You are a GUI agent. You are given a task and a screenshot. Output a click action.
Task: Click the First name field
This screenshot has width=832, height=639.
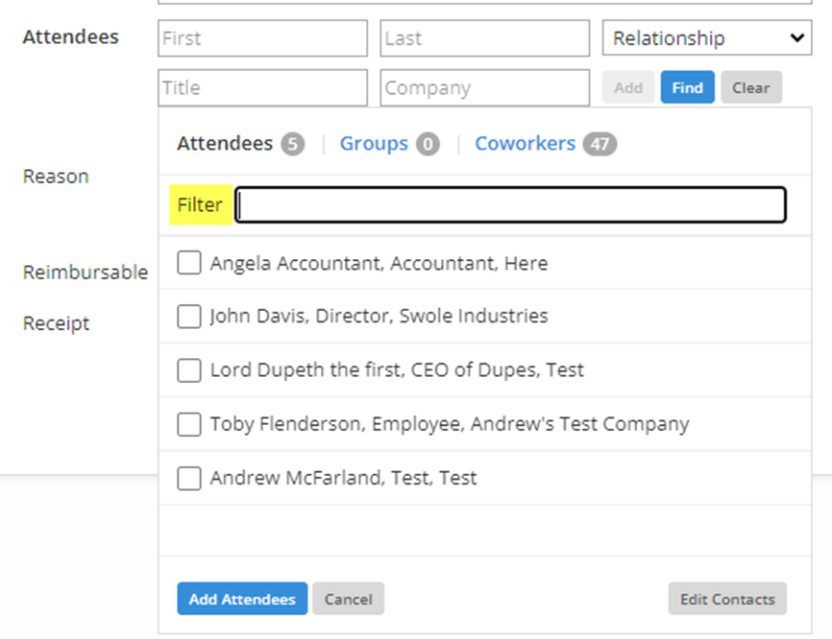click(x=262, y=38)
